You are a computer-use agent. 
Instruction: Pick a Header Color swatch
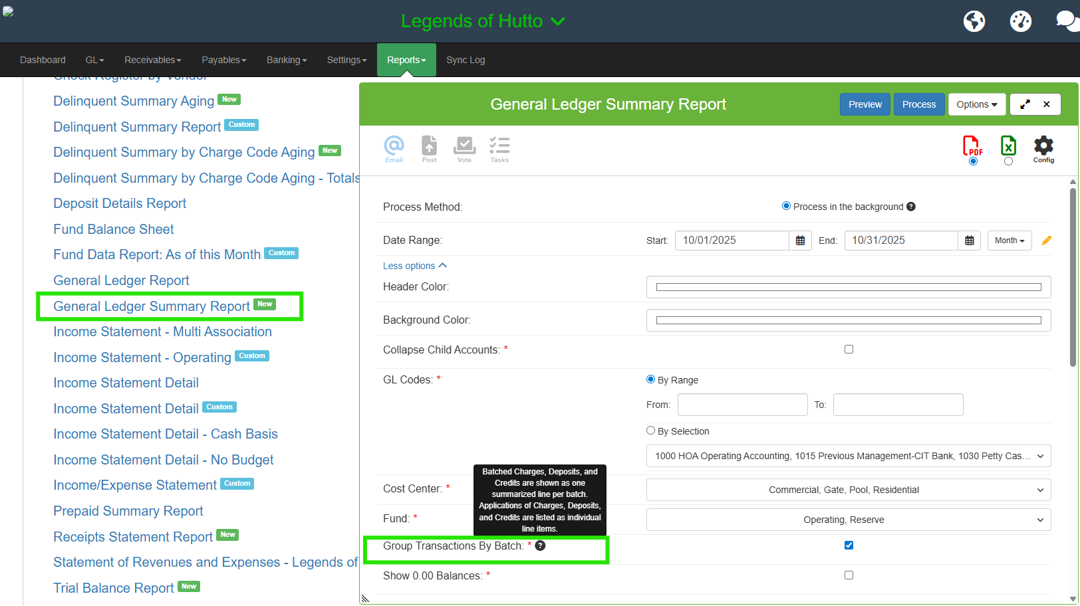848,287
